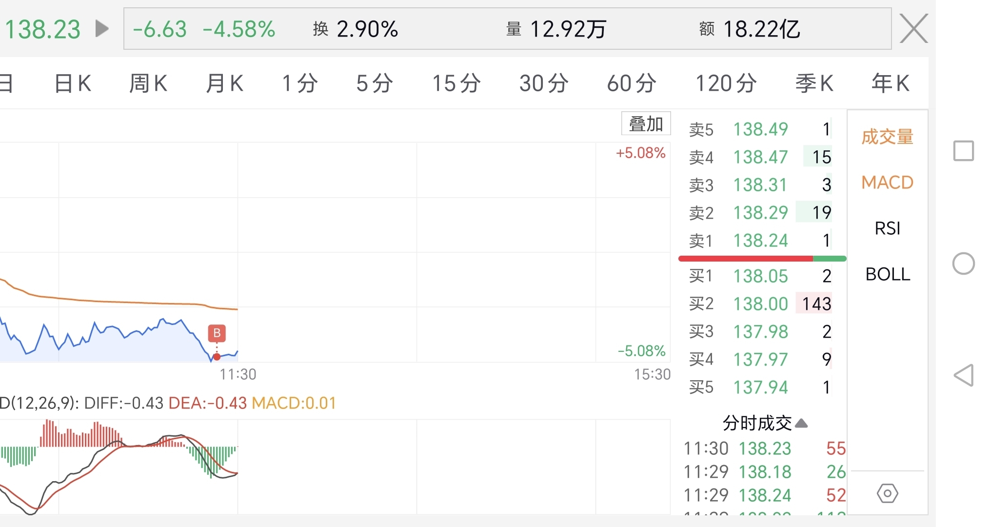Screen dimensions: 991x527
Task: Close the stock chart with X icon
Action: 913,29
